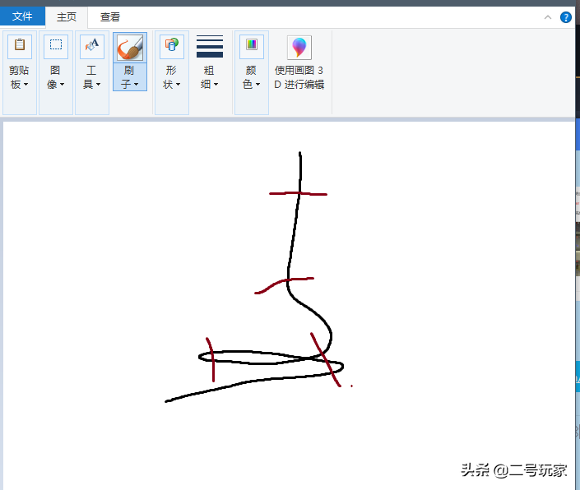
Task: Expand the 颜色 colors dropdown
Action: click(252, 77)
